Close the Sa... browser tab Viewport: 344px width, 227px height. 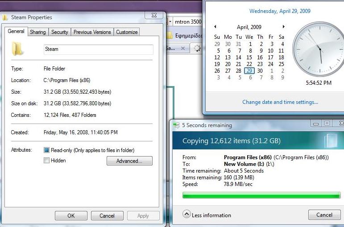183,48
